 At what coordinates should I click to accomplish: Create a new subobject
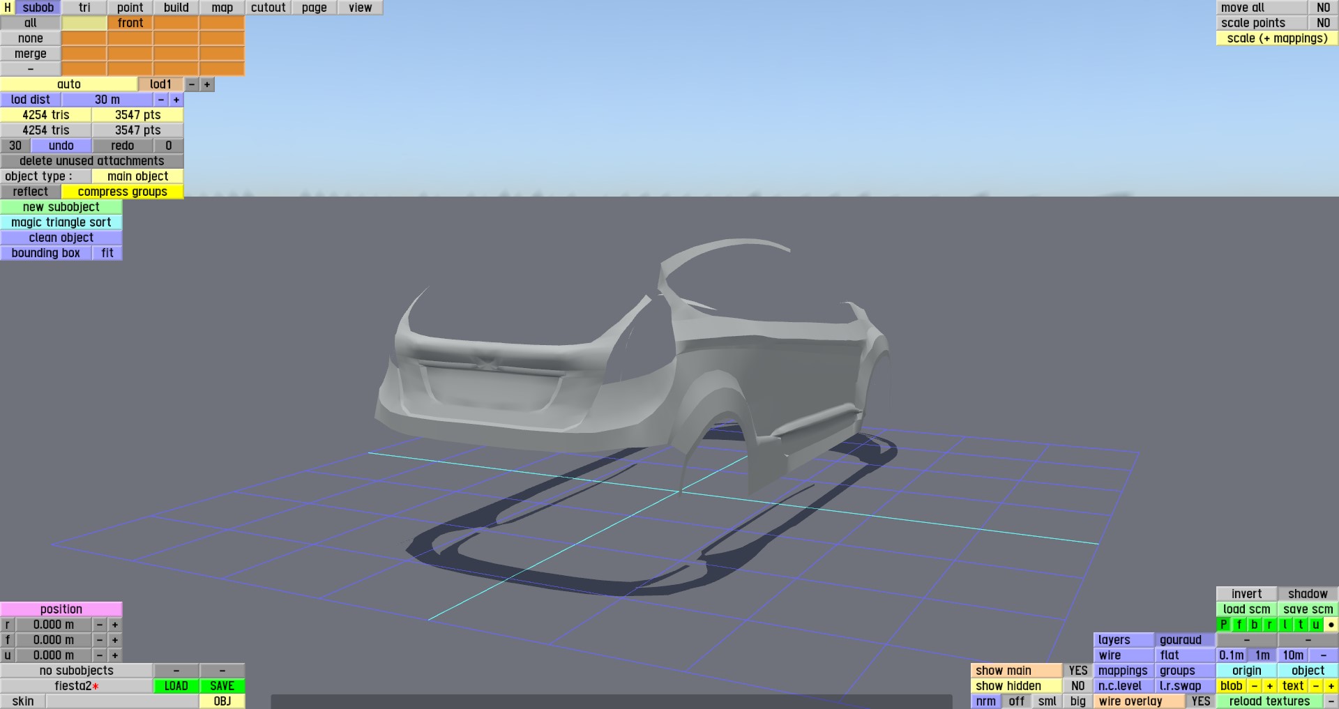click(x=61, y=207)
